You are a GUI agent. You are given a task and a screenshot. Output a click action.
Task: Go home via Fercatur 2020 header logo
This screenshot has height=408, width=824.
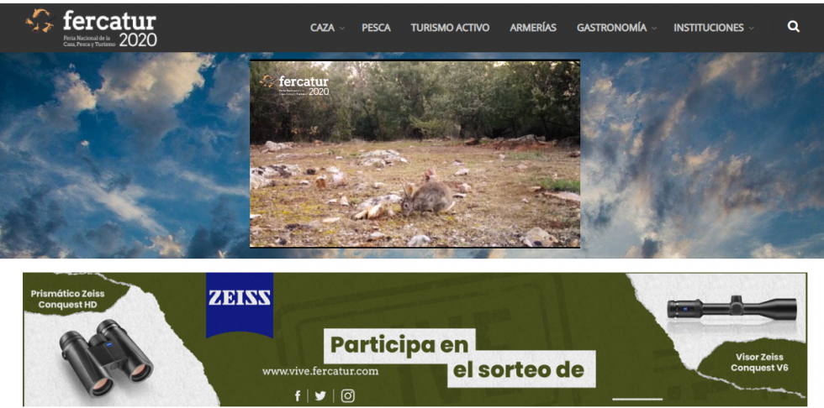click(92, 27)
